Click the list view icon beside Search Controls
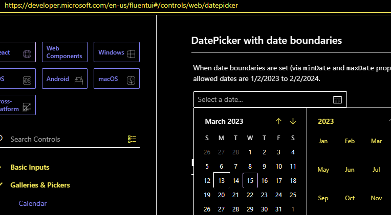The image size is (391, 215). 132,139
